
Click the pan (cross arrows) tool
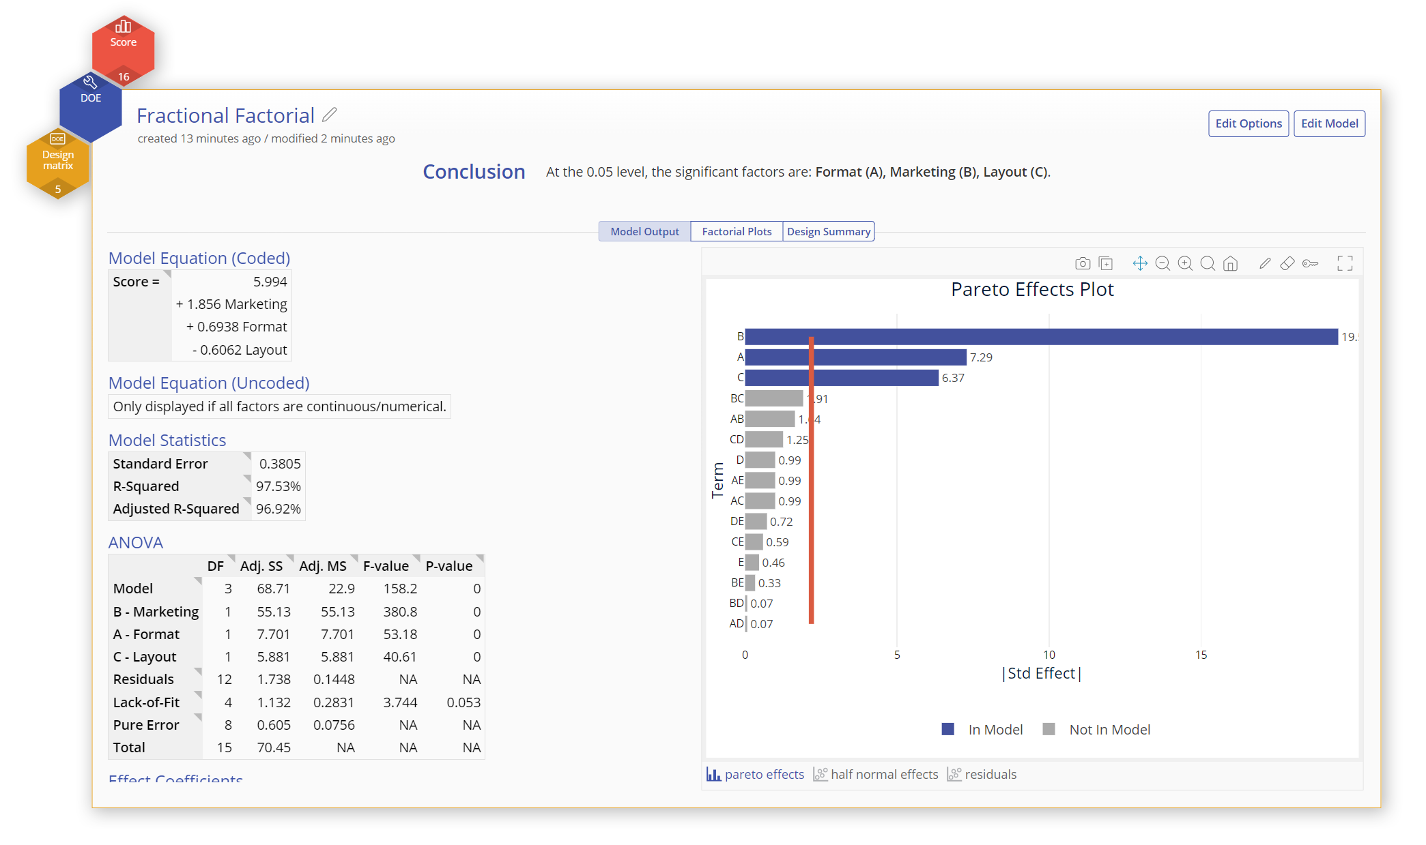[x=1139, y=263]
